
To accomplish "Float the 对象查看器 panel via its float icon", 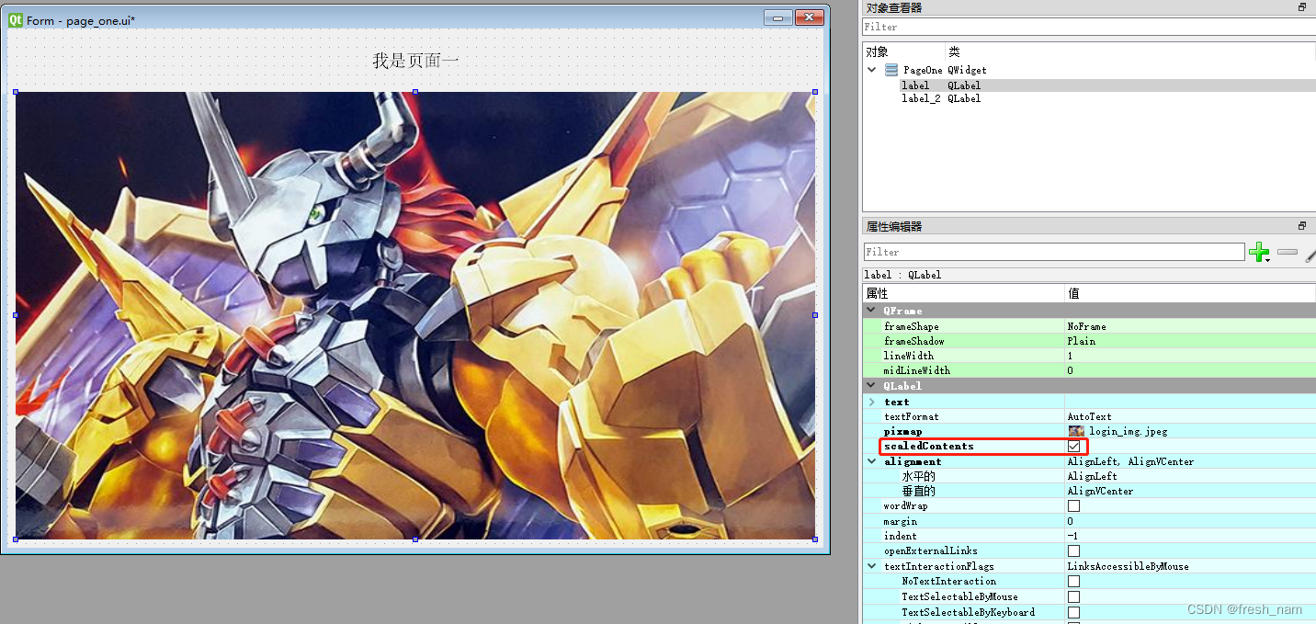I will click(1302, 7).
